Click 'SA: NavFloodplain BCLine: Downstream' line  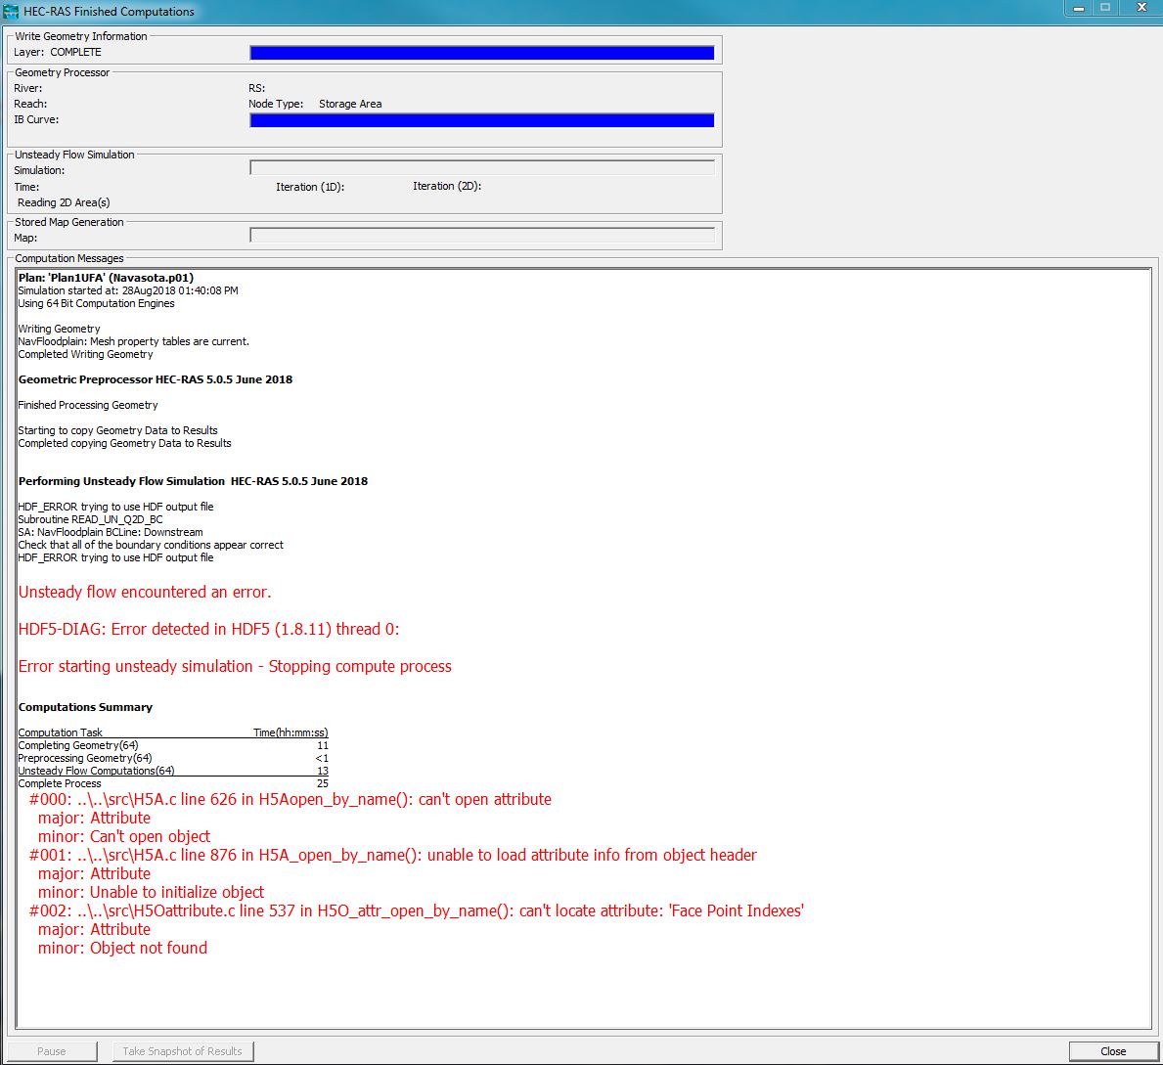pyautogui.click(x=111, y=532)
